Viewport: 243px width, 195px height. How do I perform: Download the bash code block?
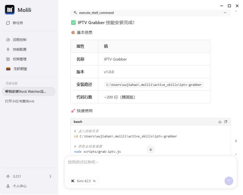pos(220,122)
